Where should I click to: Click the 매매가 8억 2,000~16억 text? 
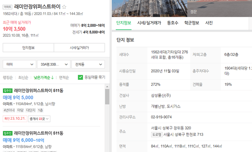(x=87, y=25)
